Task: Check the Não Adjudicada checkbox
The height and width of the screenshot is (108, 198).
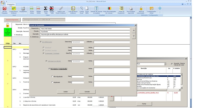Action: coord(52,76)
